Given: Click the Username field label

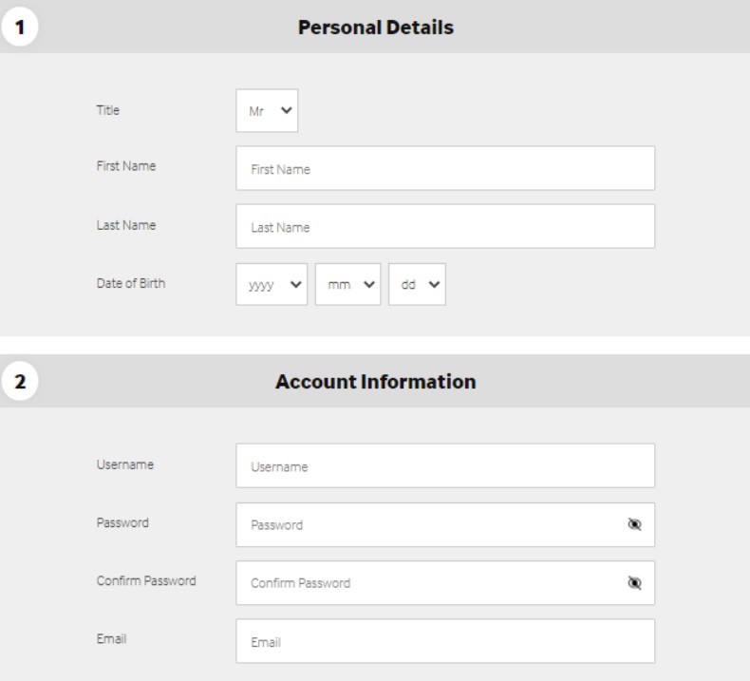Looking at the screenshot, I should [124, 464].
